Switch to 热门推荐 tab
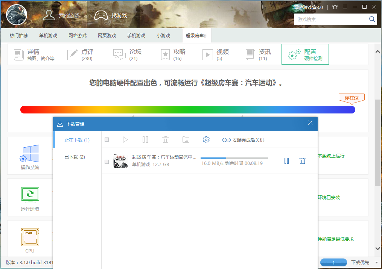Image resolution: width=382 pixels, height=269 pixels. [x=19, y=36]
